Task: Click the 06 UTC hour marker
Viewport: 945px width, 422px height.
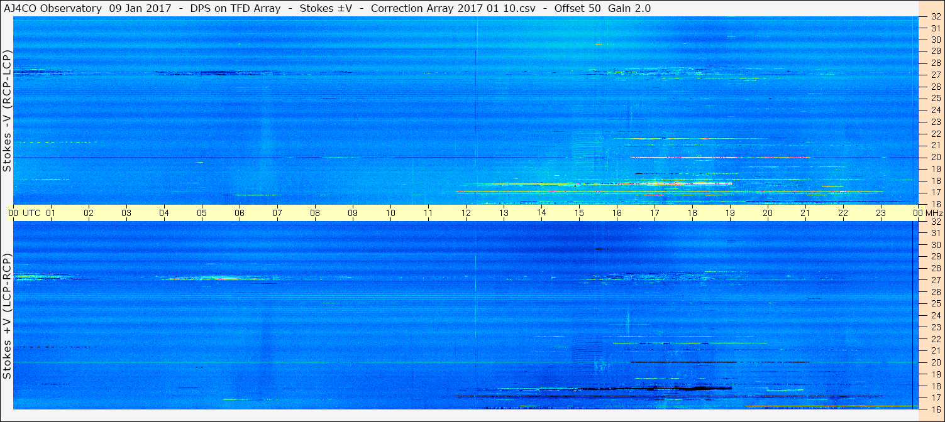Action: [240, 213]
